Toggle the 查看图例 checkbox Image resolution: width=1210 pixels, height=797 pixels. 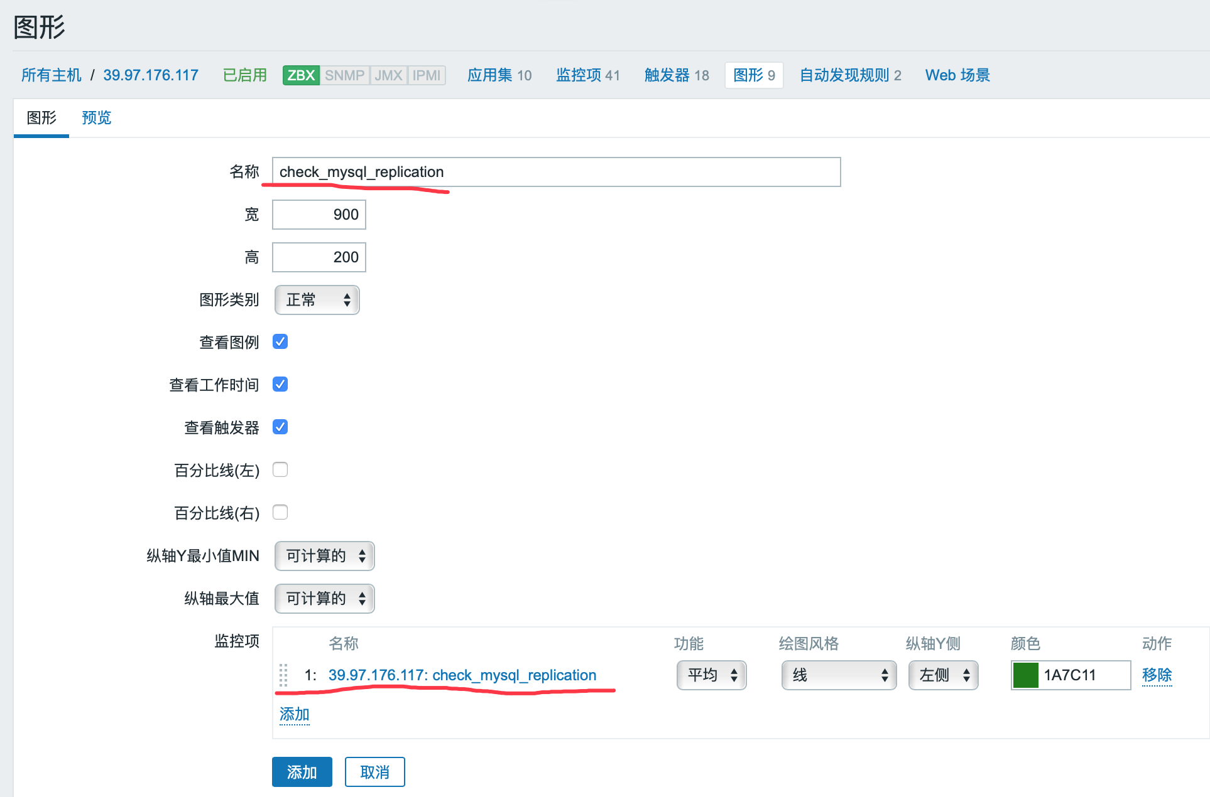coord(280,341)
